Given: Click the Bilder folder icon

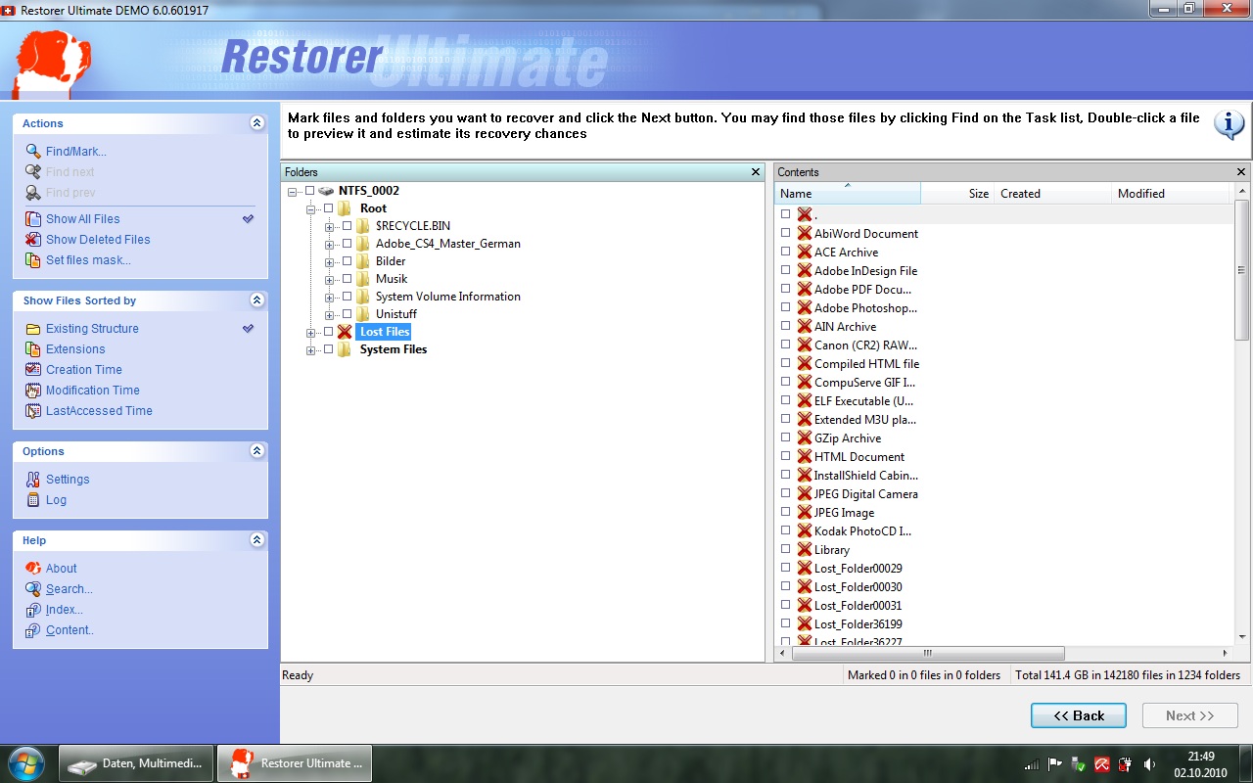Looking at the screenshot, I should (363, 261).
